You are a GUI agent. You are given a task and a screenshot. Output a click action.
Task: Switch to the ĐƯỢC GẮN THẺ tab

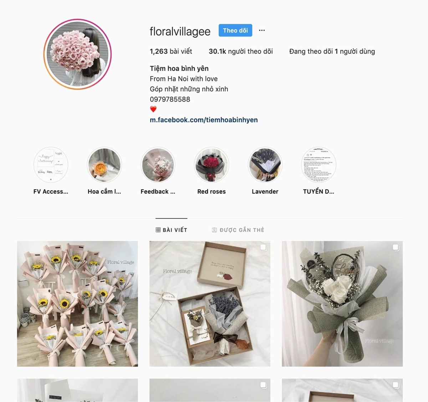pyautogui.click(x=238, y=230)
